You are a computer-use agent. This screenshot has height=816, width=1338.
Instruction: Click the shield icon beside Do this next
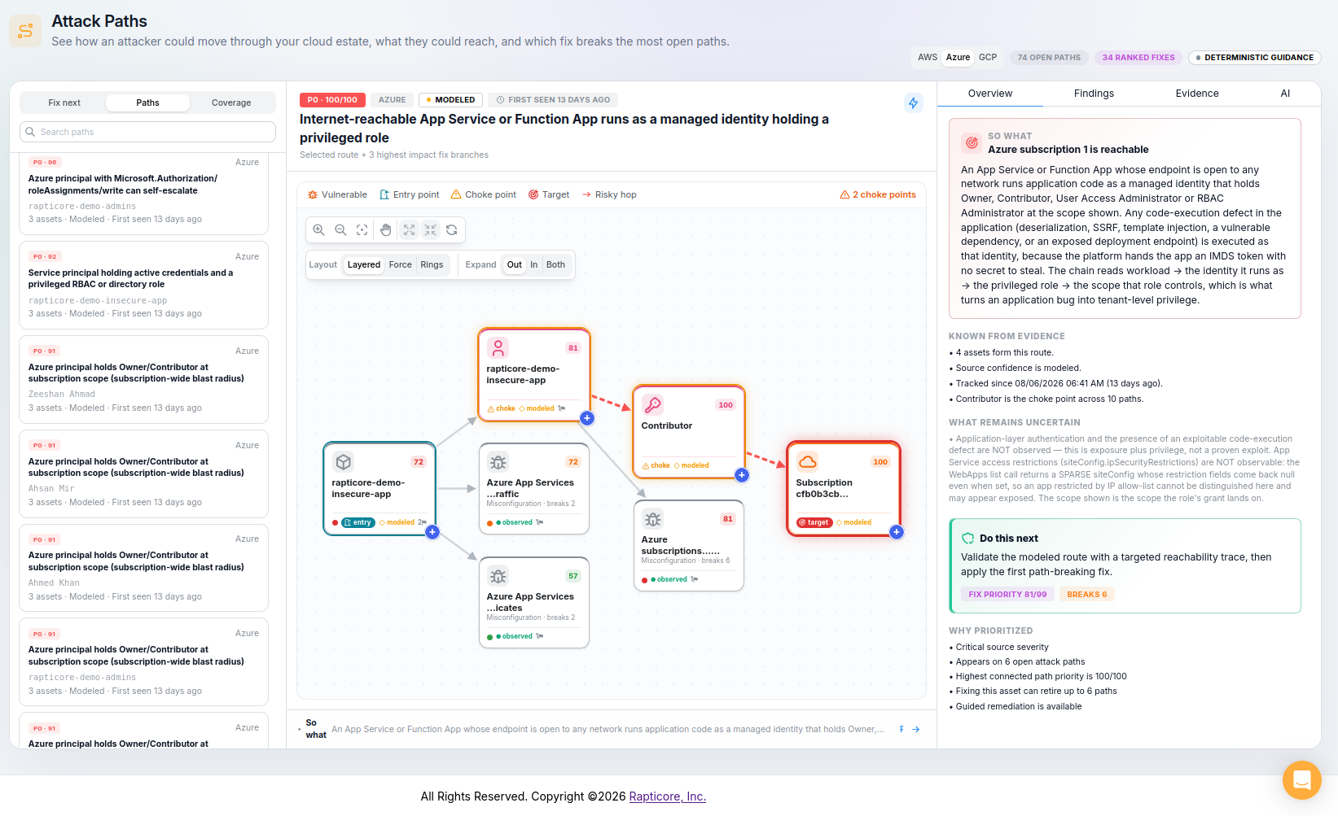(x=968, y=539)
